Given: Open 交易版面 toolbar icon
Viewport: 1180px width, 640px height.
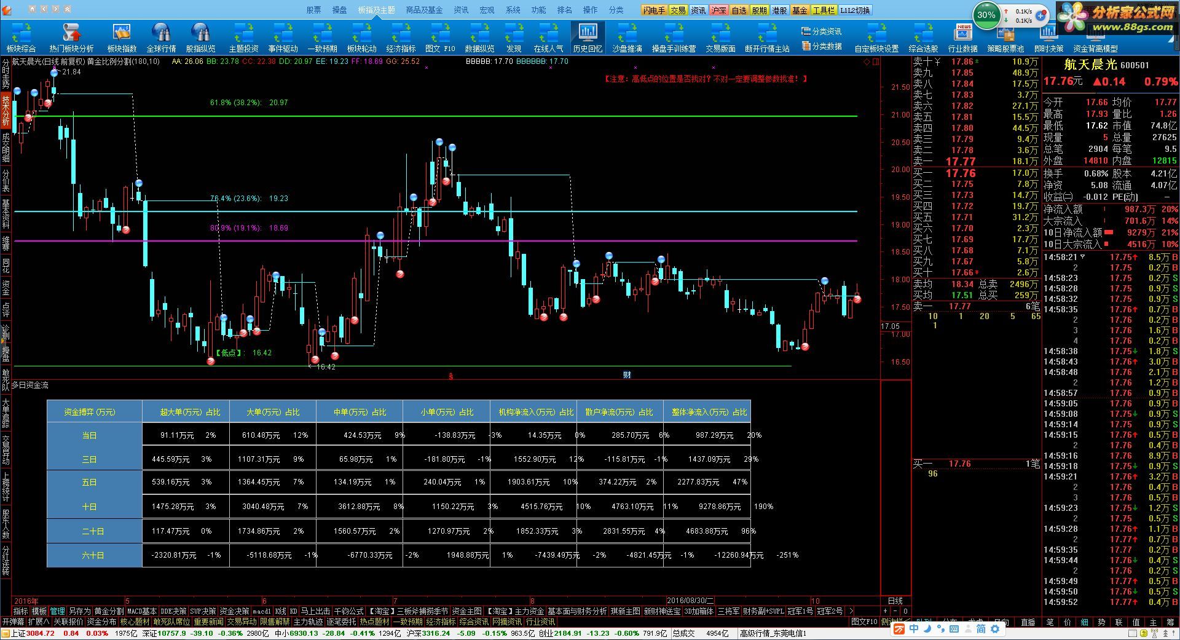Looking at the screenshot, I should click(x=720, y=38).
